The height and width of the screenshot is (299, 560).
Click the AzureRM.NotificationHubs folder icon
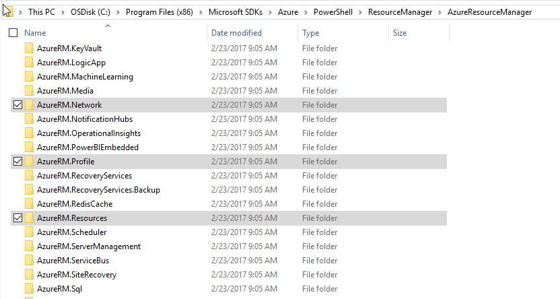[29, 119]
